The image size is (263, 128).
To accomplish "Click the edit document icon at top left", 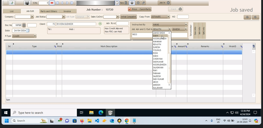I will coord(11,3).
